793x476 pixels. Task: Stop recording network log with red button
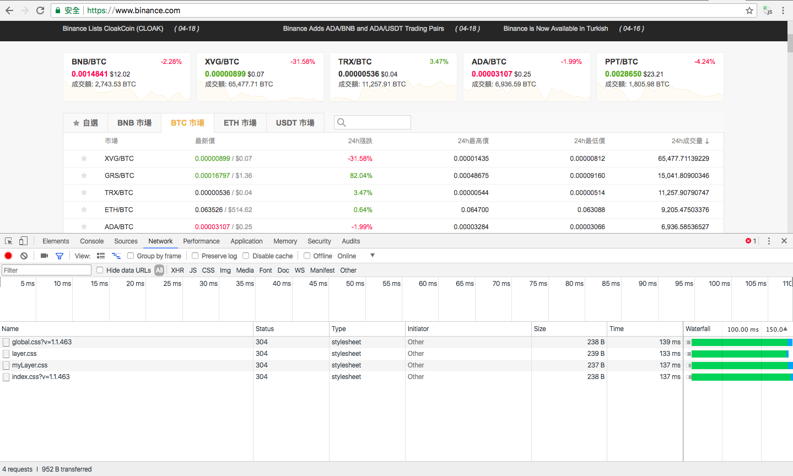coord(8,256)
